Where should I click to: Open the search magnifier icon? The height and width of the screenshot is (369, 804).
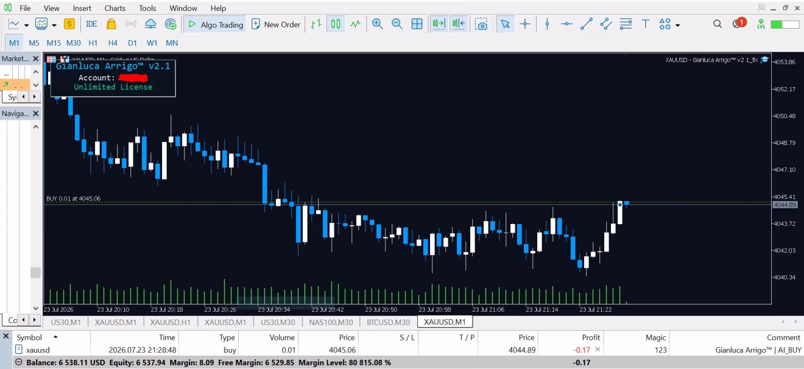click(718, 24)
